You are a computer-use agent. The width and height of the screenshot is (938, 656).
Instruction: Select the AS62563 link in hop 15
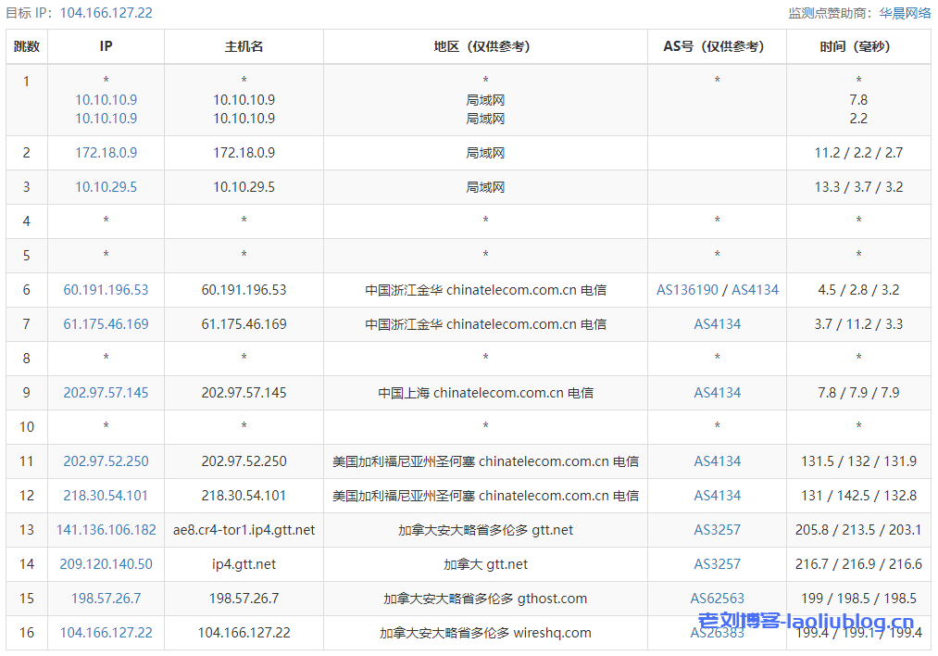pos(716,598)
